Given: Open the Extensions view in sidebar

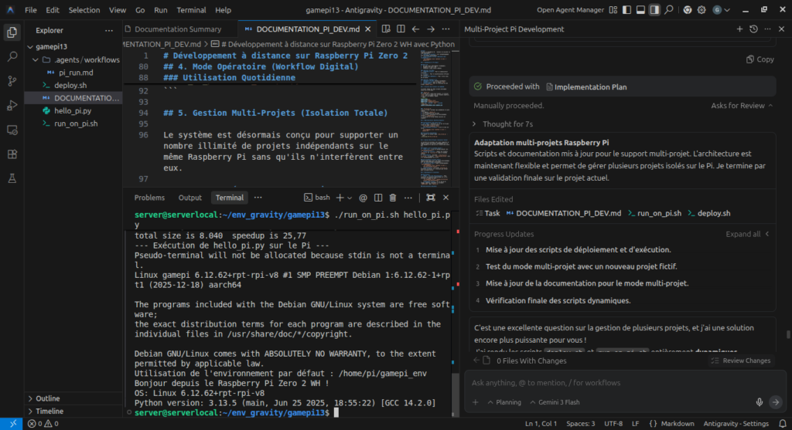Looking at the screenshot, I should click(x=12, y=154).
